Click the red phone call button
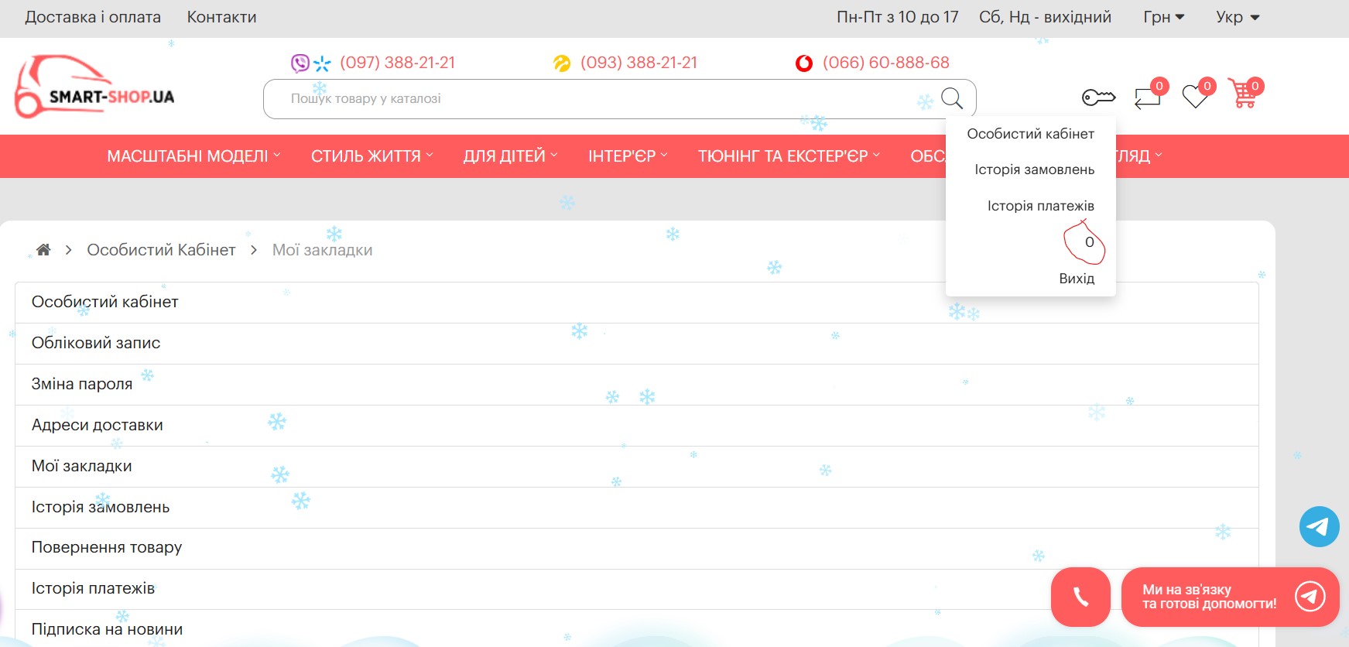 [1080, 597]
